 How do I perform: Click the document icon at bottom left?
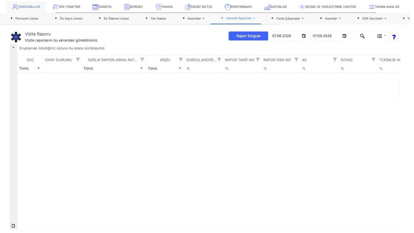tap(13, 226)
